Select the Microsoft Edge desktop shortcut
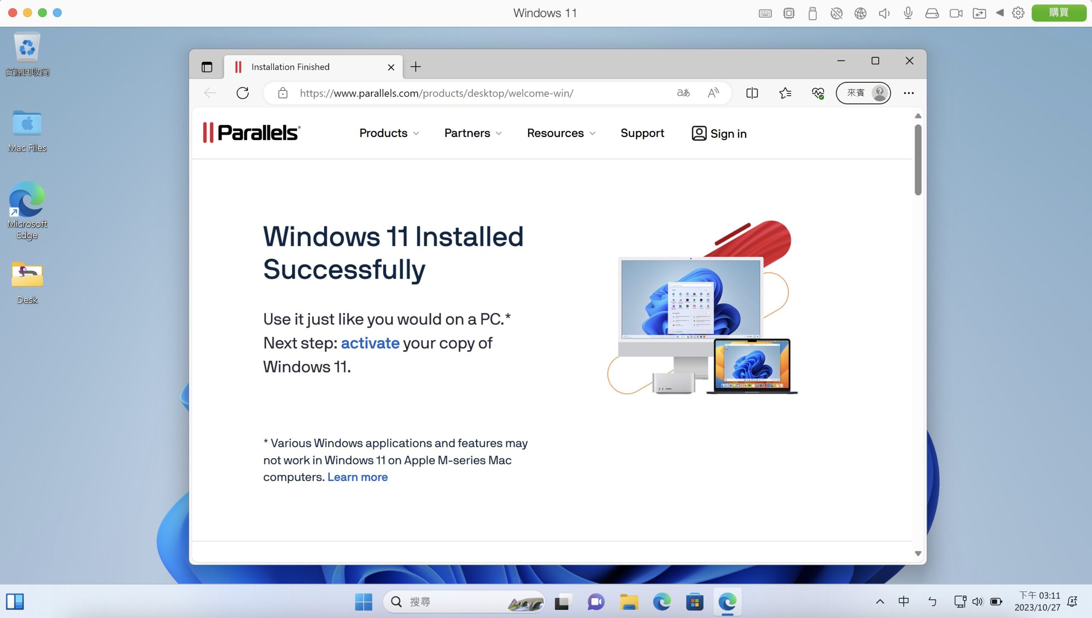Screen dimensions: 1092x618 (27, 211)
